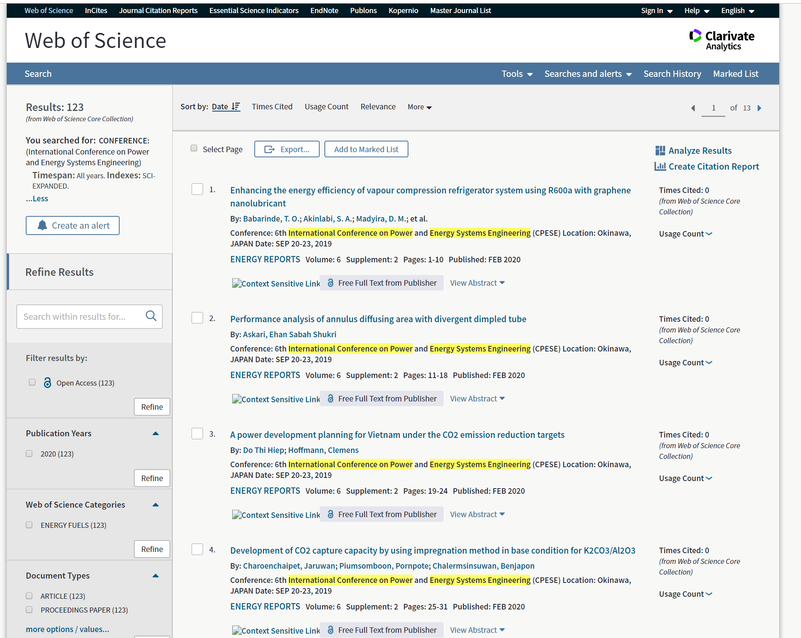The height and width of the screenshot is (638, 801).
Task: Open the Vietnam CO2 emission planning article title
Action: coord(397,435)
